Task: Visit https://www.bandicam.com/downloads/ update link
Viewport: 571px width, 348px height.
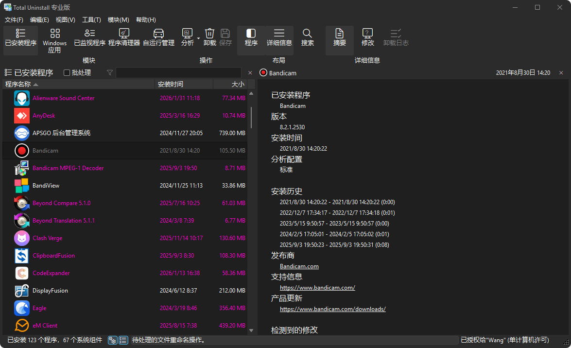Action: point(333,309)
